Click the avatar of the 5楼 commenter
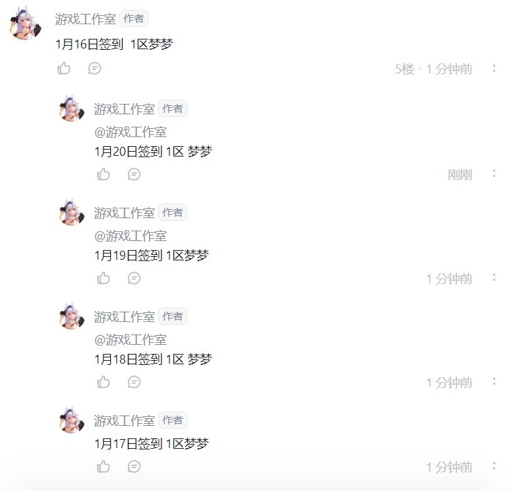Screen dimensions: 512x491 click(x=26, y=24)
